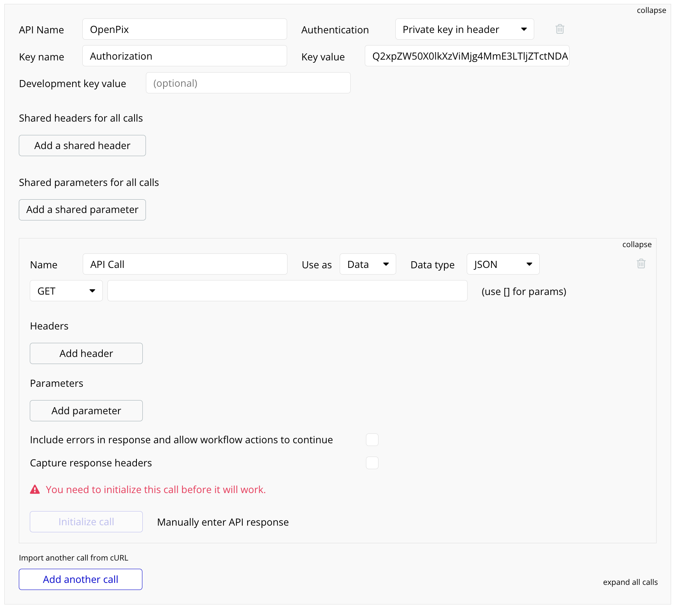Collapse the OpenPix API panel

tap(651, 10)
